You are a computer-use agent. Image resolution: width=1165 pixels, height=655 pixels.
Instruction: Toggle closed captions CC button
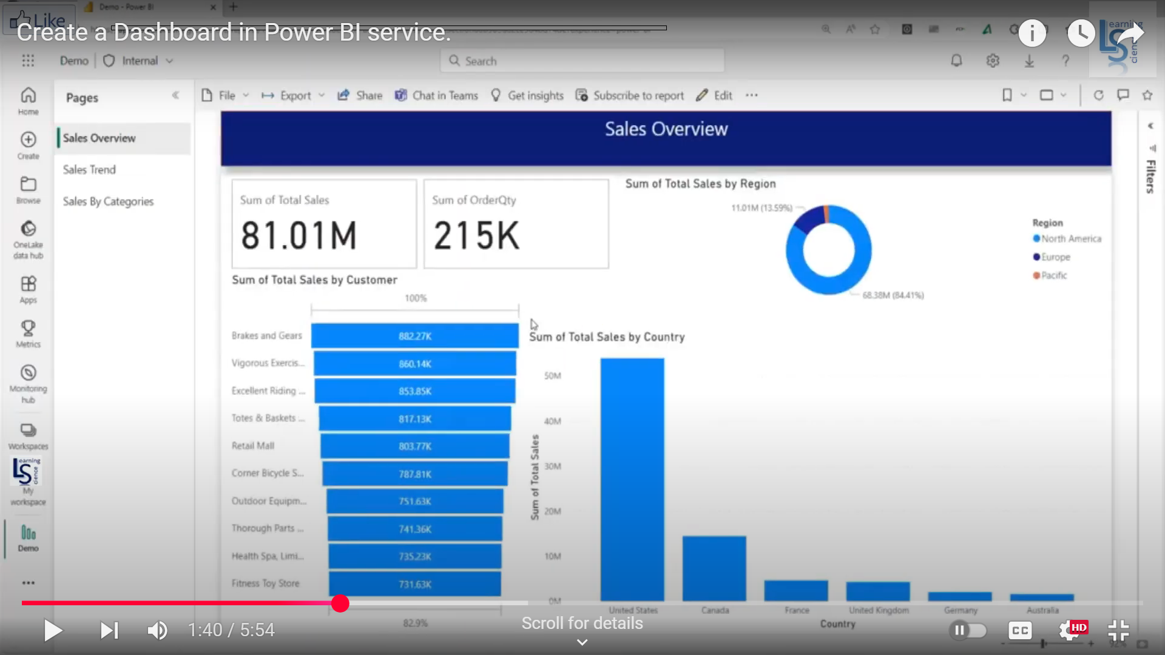pos(1020,630)
